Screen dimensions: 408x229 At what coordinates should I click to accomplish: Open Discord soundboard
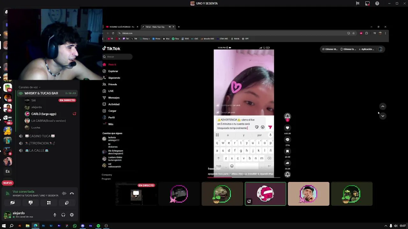pos(67,203)
